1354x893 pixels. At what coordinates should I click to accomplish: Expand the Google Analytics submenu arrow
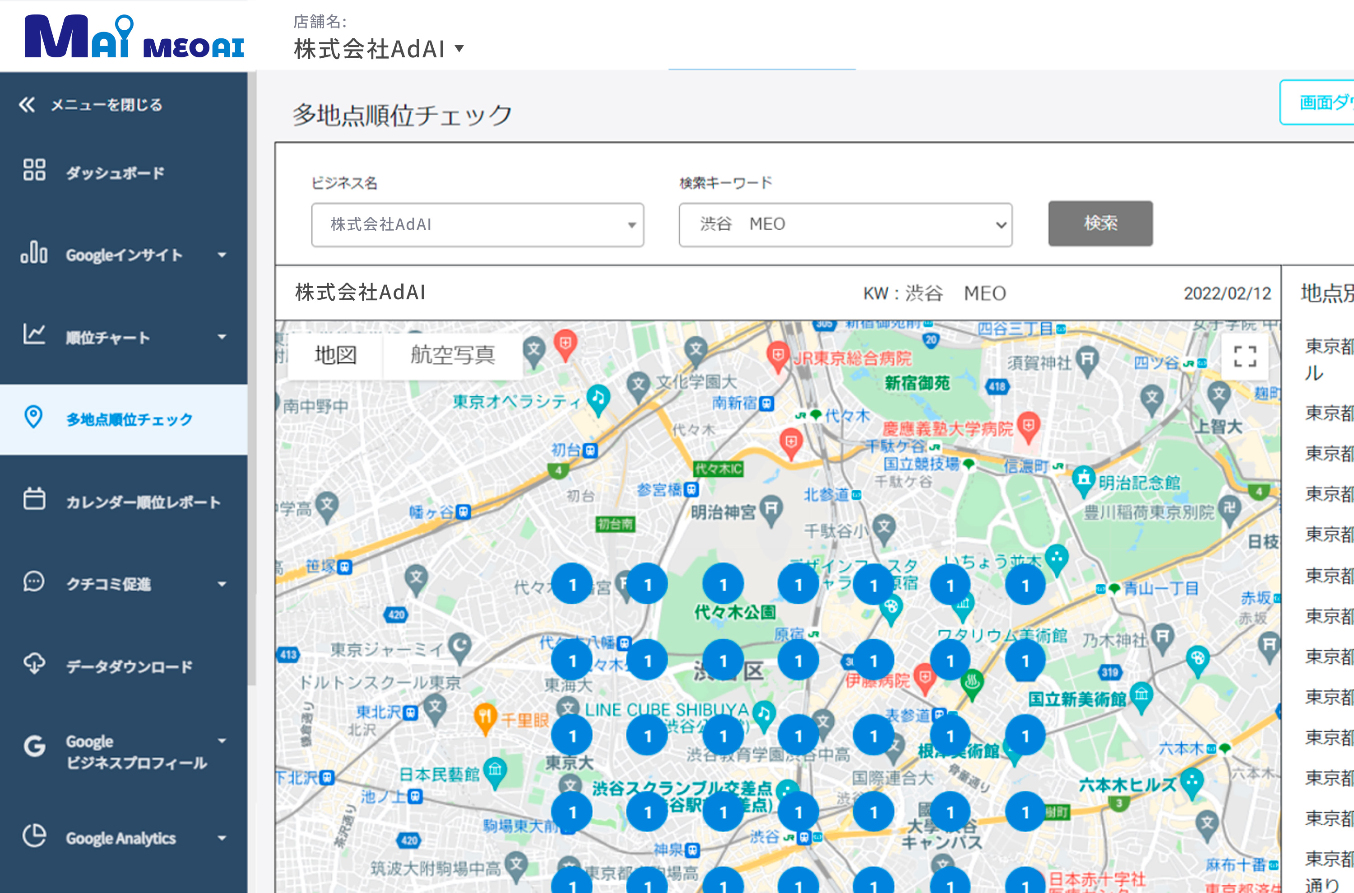tap(222, 838)
